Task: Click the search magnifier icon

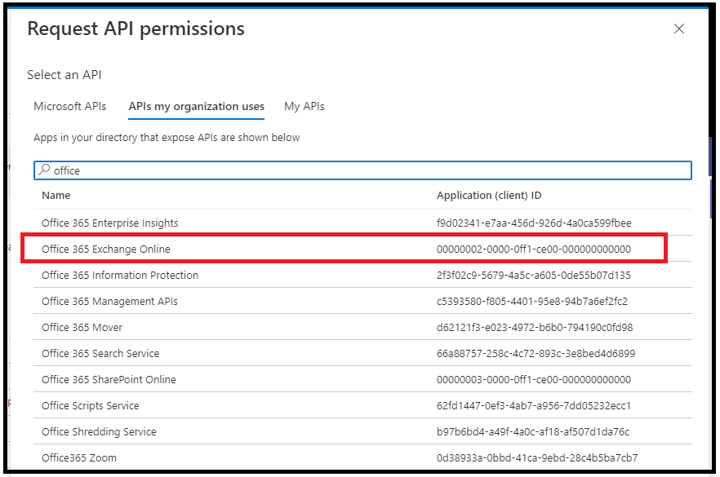Action: click(46, 170)
